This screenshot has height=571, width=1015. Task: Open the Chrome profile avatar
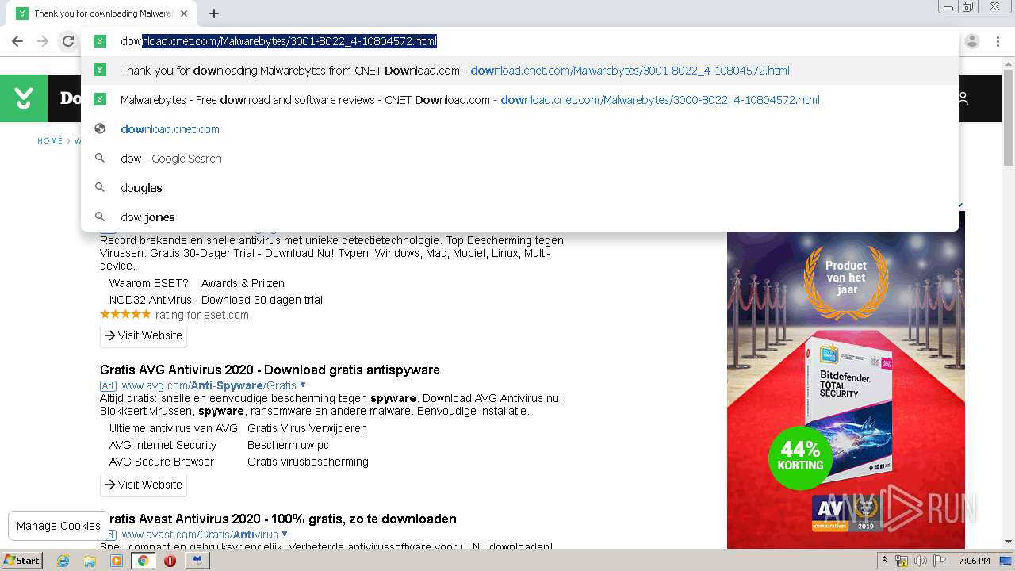point(972,41)
